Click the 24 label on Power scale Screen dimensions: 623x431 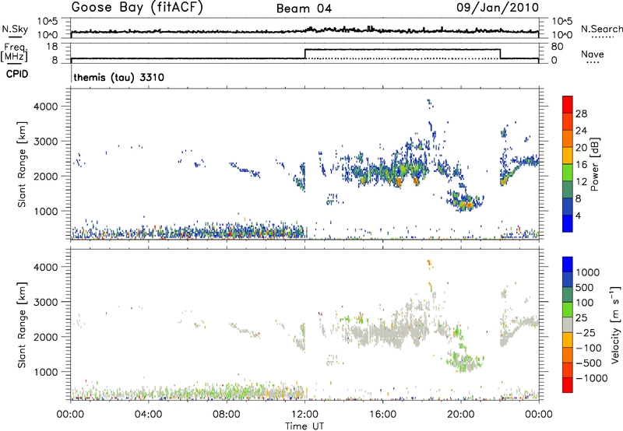(581, 131)
